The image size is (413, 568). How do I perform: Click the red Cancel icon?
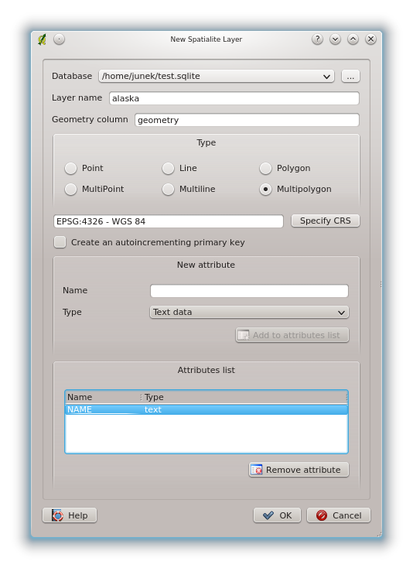tap(322, 515)
